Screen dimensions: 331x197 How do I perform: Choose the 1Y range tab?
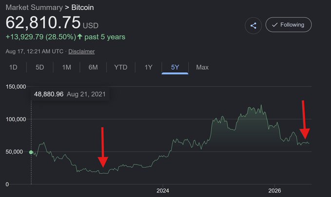(148, 67)
